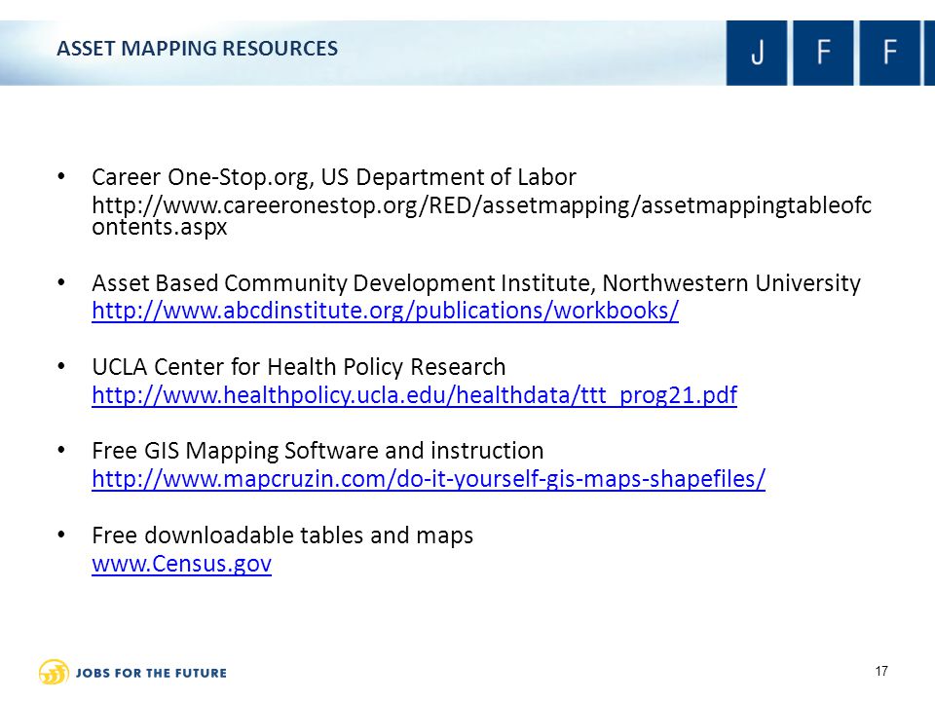Click 'Asset Based Community Development Institute' line
The width and height of the screenshot is (935, 701).
(x=476, y=283)
